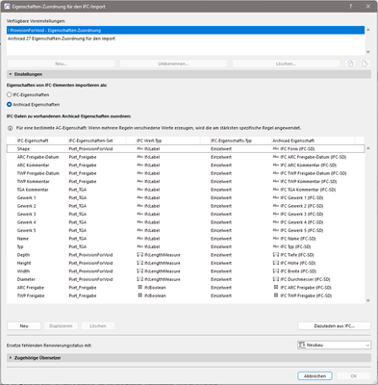Select Archicad 27 Eigenschaften-Zuordnung preset
This screenshot has width=378, height=385.
click(x=186, y=38)
